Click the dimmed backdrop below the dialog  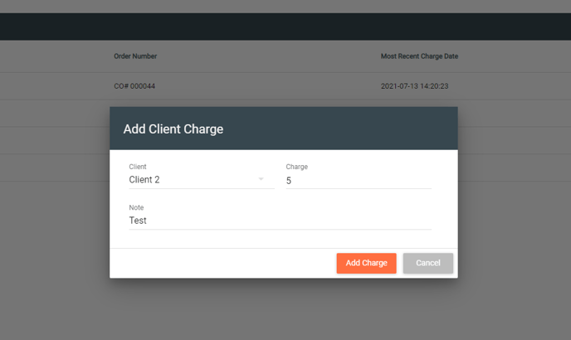pos(285,309)
